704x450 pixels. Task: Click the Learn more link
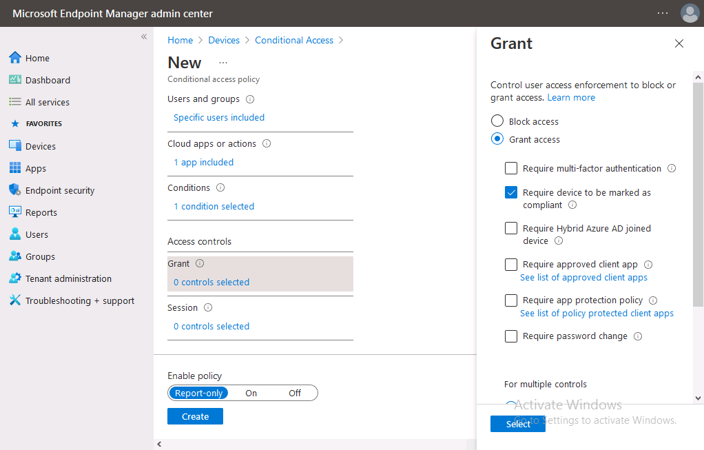tap(570, 97)
